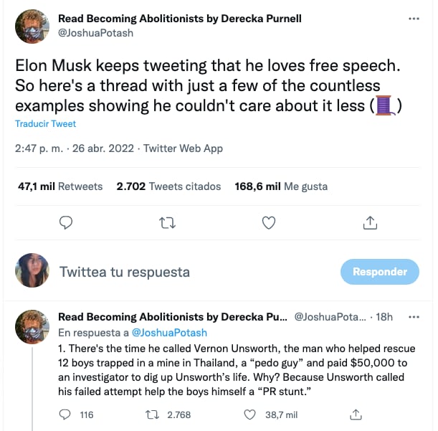Click the Traducir Tweet link
Screen dimensions: 438x431
45,124
